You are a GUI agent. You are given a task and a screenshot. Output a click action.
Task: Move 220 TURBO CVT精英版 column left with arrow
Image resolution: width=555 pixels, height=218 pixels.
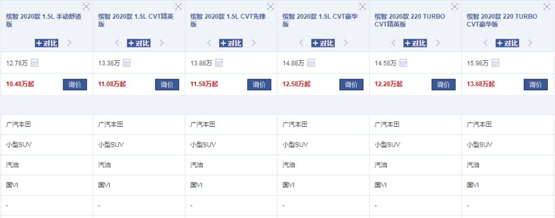click(393, 43)
